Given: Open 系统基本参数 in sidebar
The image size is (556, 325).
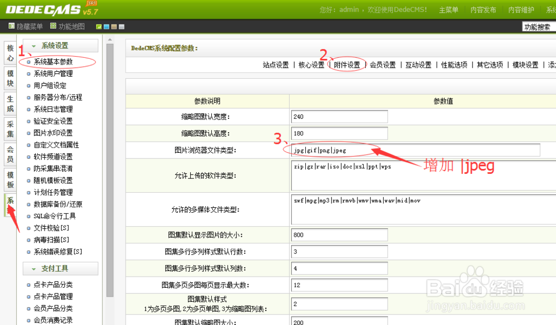Looking at the screenshot, I should click(x=53, y=62).
